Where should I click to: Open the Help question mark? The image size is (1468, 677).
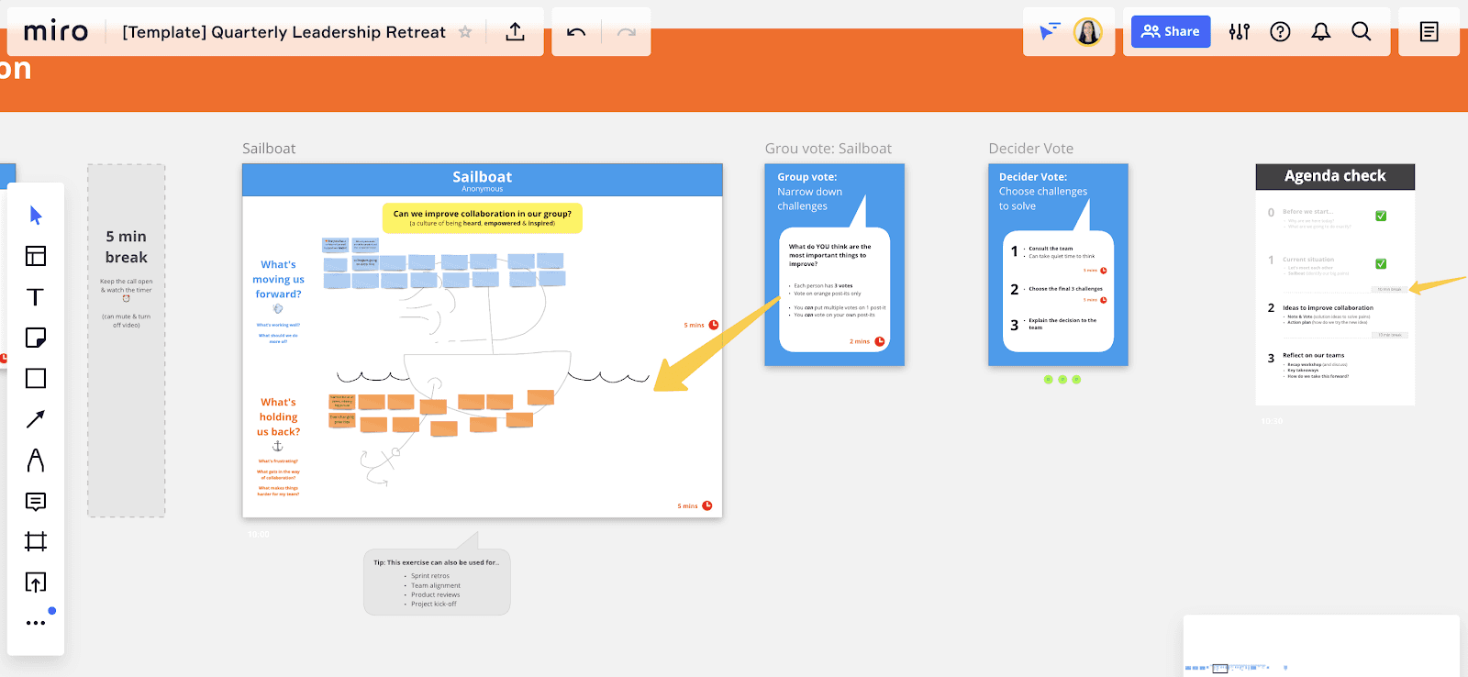point(1280,32)
